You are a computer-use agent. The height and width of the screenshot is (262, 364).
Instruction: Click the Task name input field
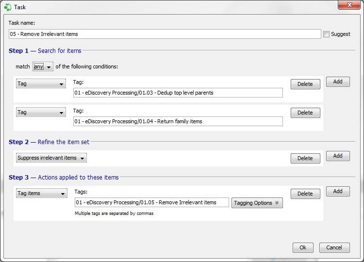coord(165,34)
